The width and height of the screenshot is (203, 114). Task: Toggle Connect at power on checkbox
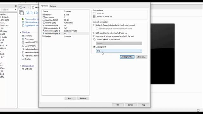coord(94,16)
